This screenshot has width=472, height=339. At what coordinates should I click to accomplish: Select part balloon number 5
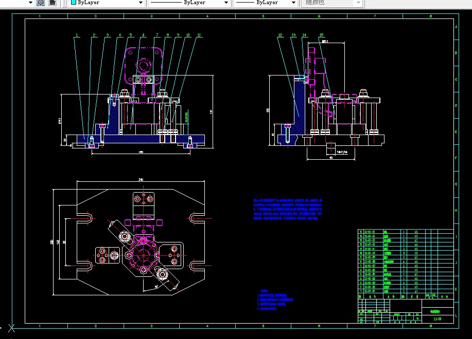pyautogui.click(x=131, y=35)
